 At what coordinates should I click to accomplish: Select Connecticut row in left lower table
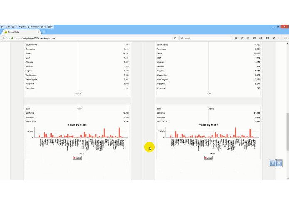click(77, 122)
